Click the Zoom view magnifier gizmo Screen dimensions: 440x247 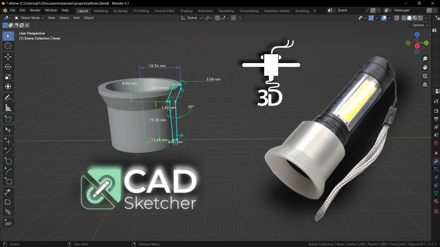pyautogui.click(x=425, y=59)
